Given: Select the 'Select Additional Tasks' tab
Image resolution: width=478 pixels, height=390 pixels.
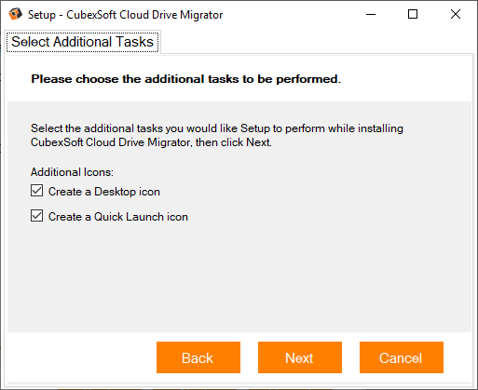Looking at the screenshot, I should tap(82, 42).
